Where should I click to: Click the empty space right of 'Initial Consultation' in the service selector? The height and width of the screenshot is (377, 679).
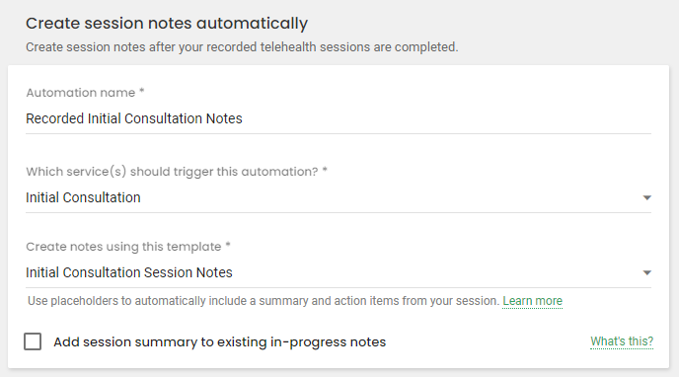tap(390, 197)
